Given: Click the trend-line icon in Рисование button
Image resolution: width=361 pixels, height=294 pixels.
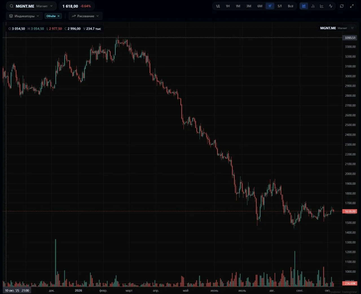Looking at the screenshot, I should tap(74, 16).
